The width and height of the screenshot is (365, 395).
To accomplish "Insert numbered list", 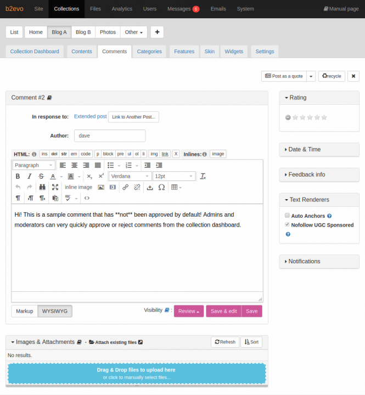I will click(128, 165).
